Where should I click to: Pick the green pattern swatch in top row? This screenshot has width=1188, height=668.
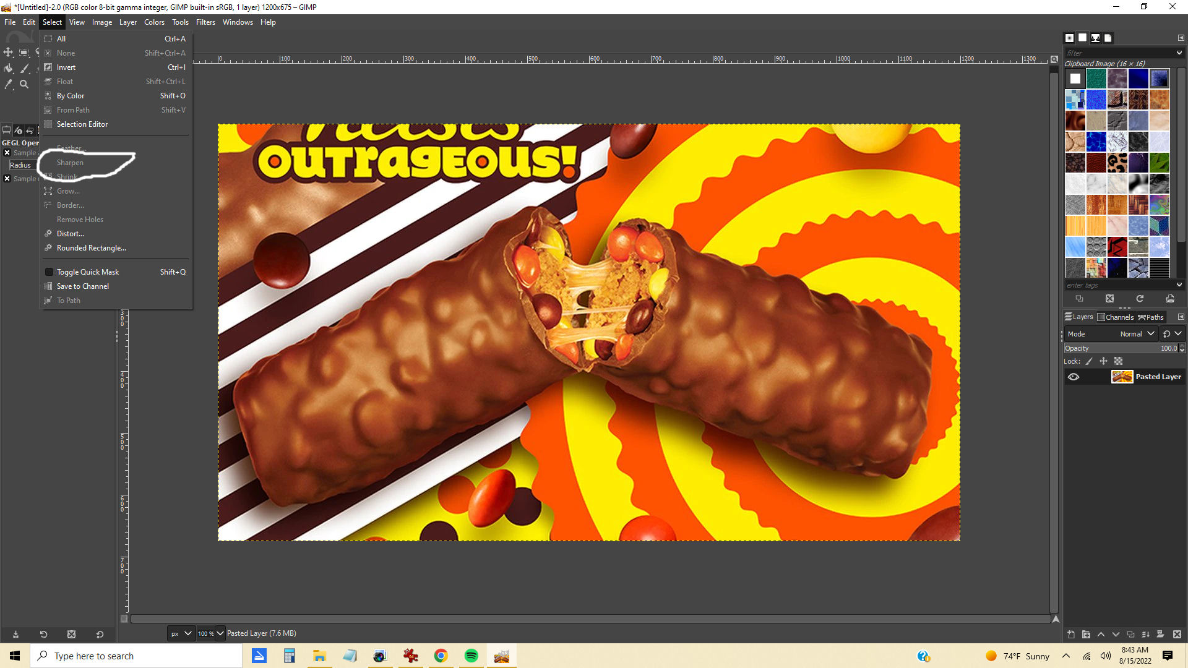[1096, 79]
